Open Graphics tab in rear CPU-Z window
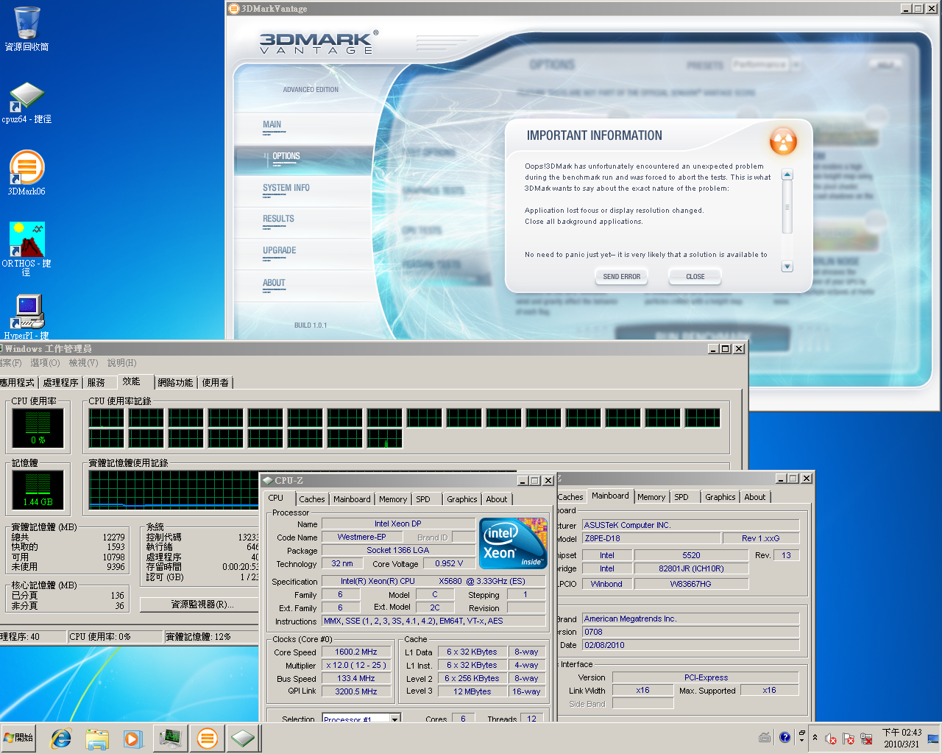The width and height of the screenshot is (942, 754). [x=720, y=497]
